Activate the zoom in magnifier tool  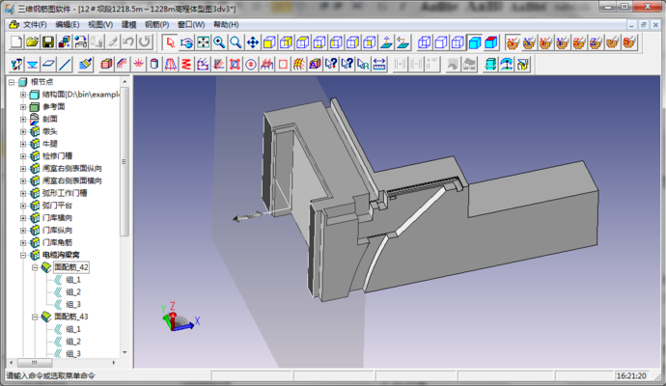[x=219, y=42]
